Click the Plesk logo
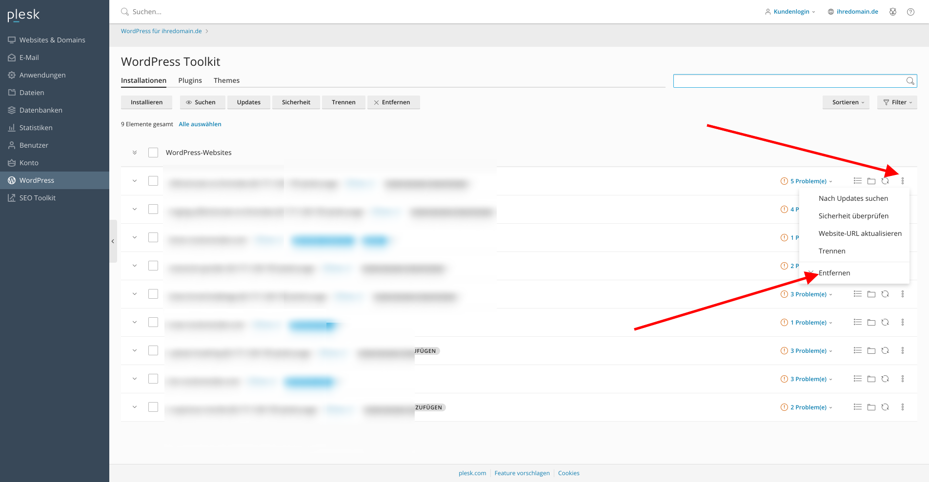 tap(23, 15)
